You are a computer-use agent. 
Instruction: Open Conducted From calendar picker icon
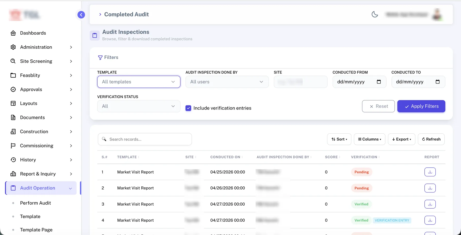tap(379, 82)
